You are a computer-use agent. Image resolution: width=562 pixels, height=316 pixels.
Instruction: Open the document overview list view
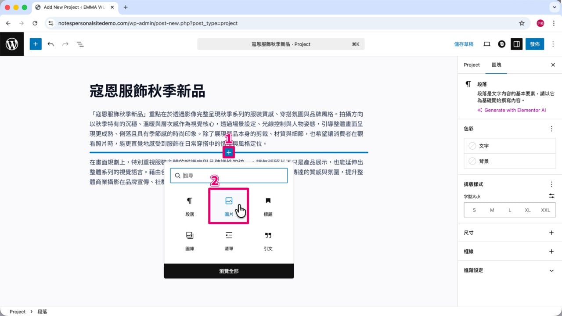80,44
